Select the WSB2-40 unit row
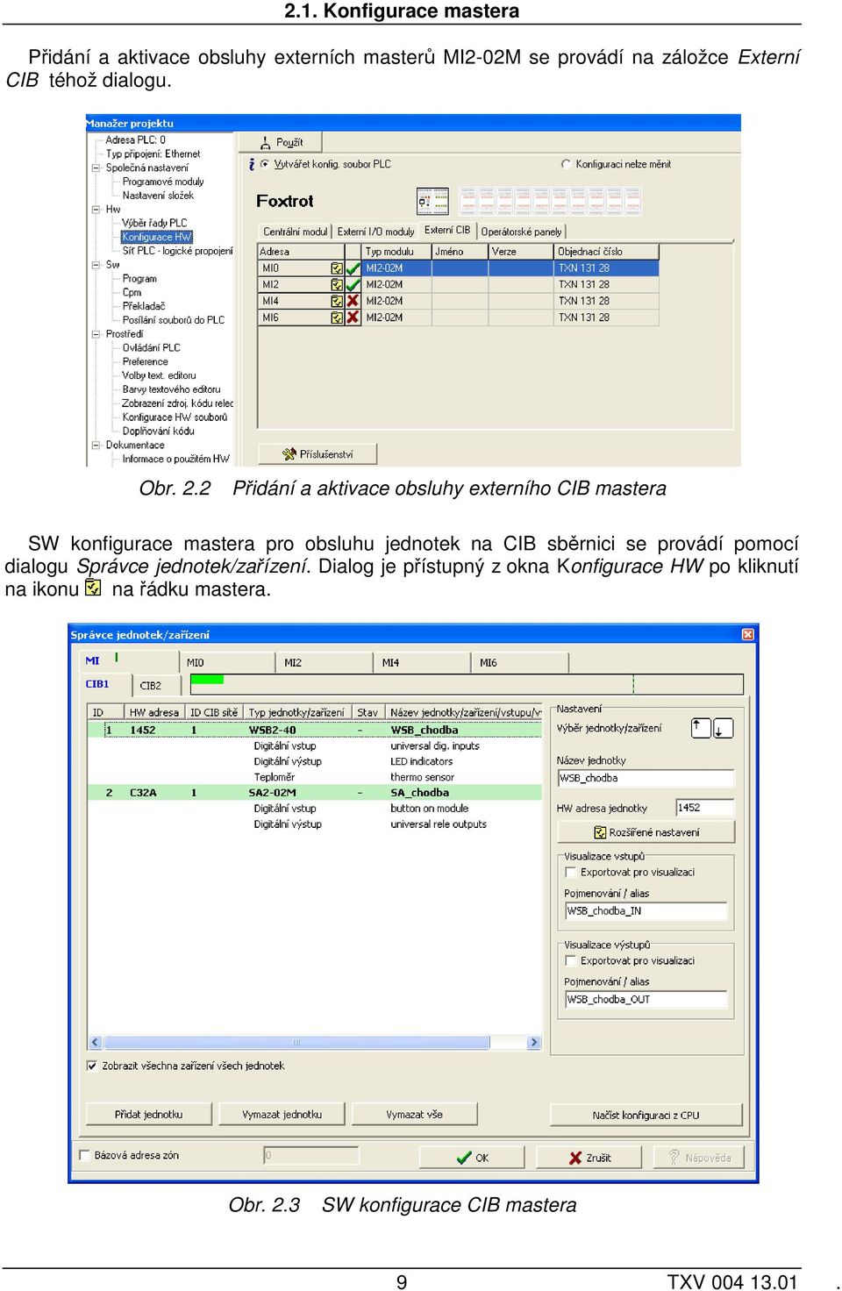This screenshot has height=1291, width=842. 315,730
